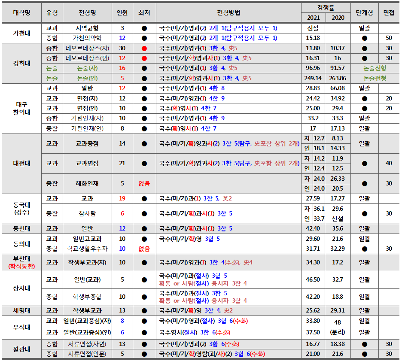The image size is (402, 361).
Task: Click the 신설 cell in 지역균형 row
Action: (x=313, y=28)
